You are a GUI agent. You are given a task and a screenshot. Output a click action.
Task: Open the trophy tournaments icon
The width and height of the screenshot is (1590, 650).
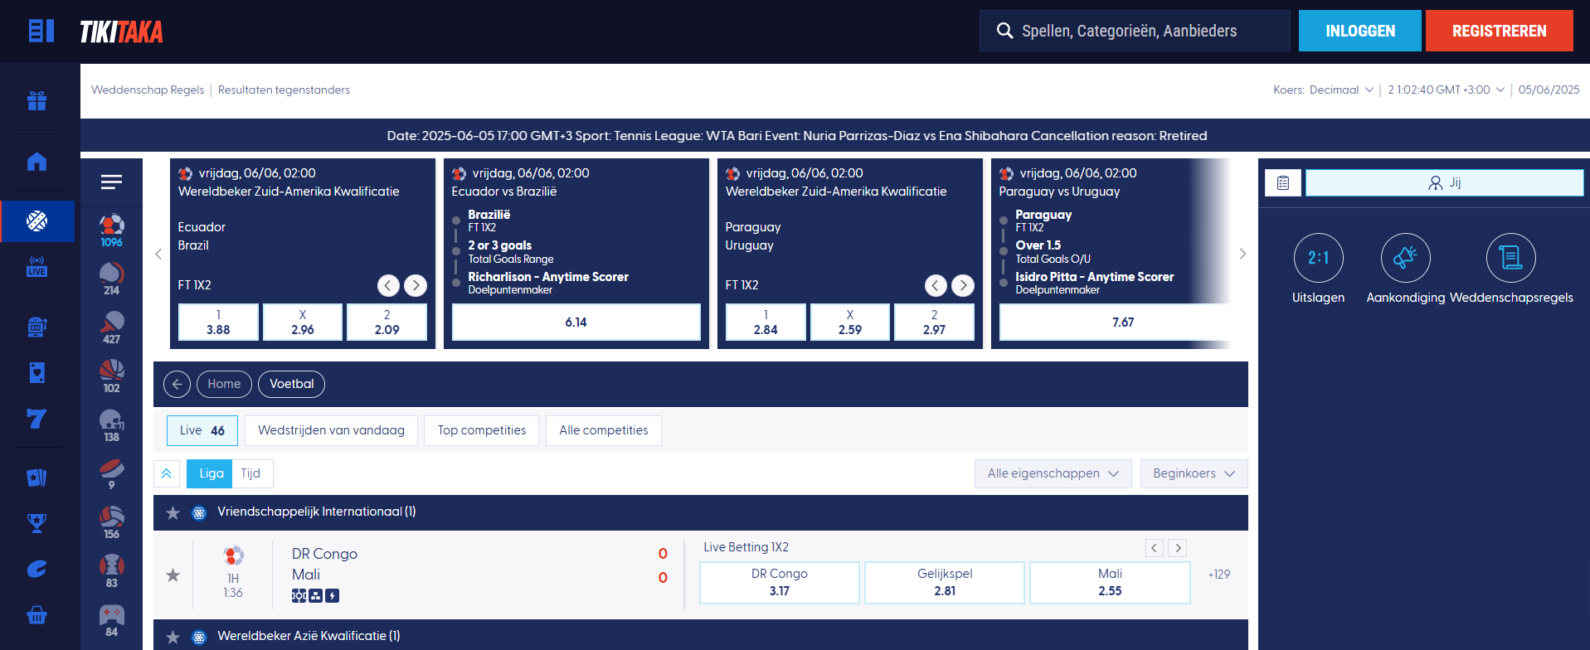pyautogui.click(x=36, y=523)
